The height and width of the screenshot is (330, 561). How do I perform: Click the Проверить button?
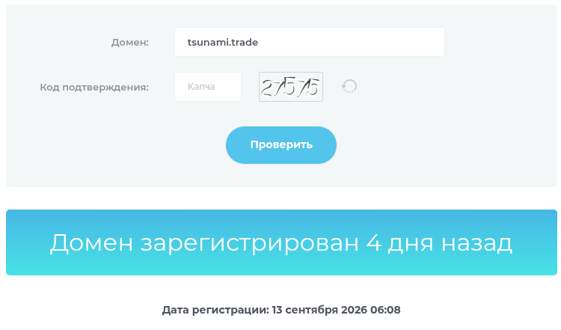point(281,145)
